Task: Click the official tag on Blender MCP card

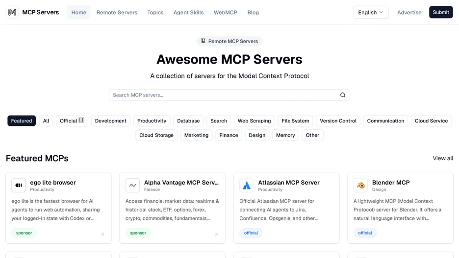Action: click(x=365, y=233)
